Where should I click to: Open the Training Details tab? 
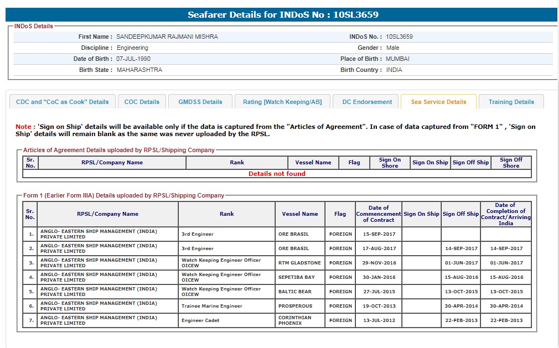[x=511, y=102]
